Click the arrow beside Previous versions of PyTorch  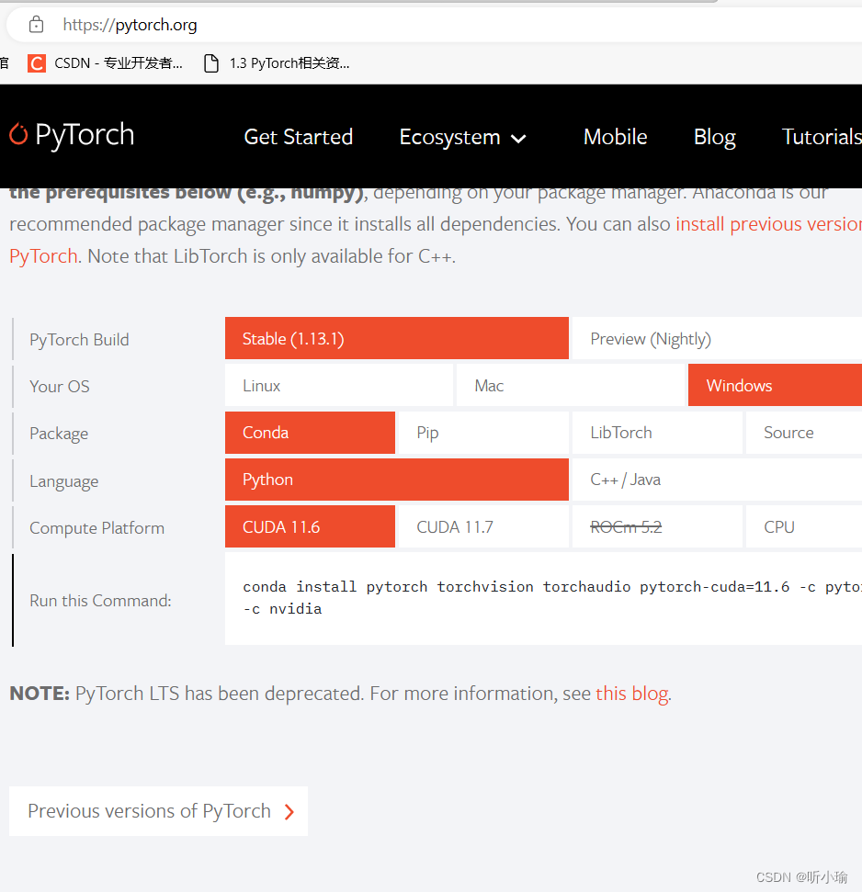coord(289,812)
